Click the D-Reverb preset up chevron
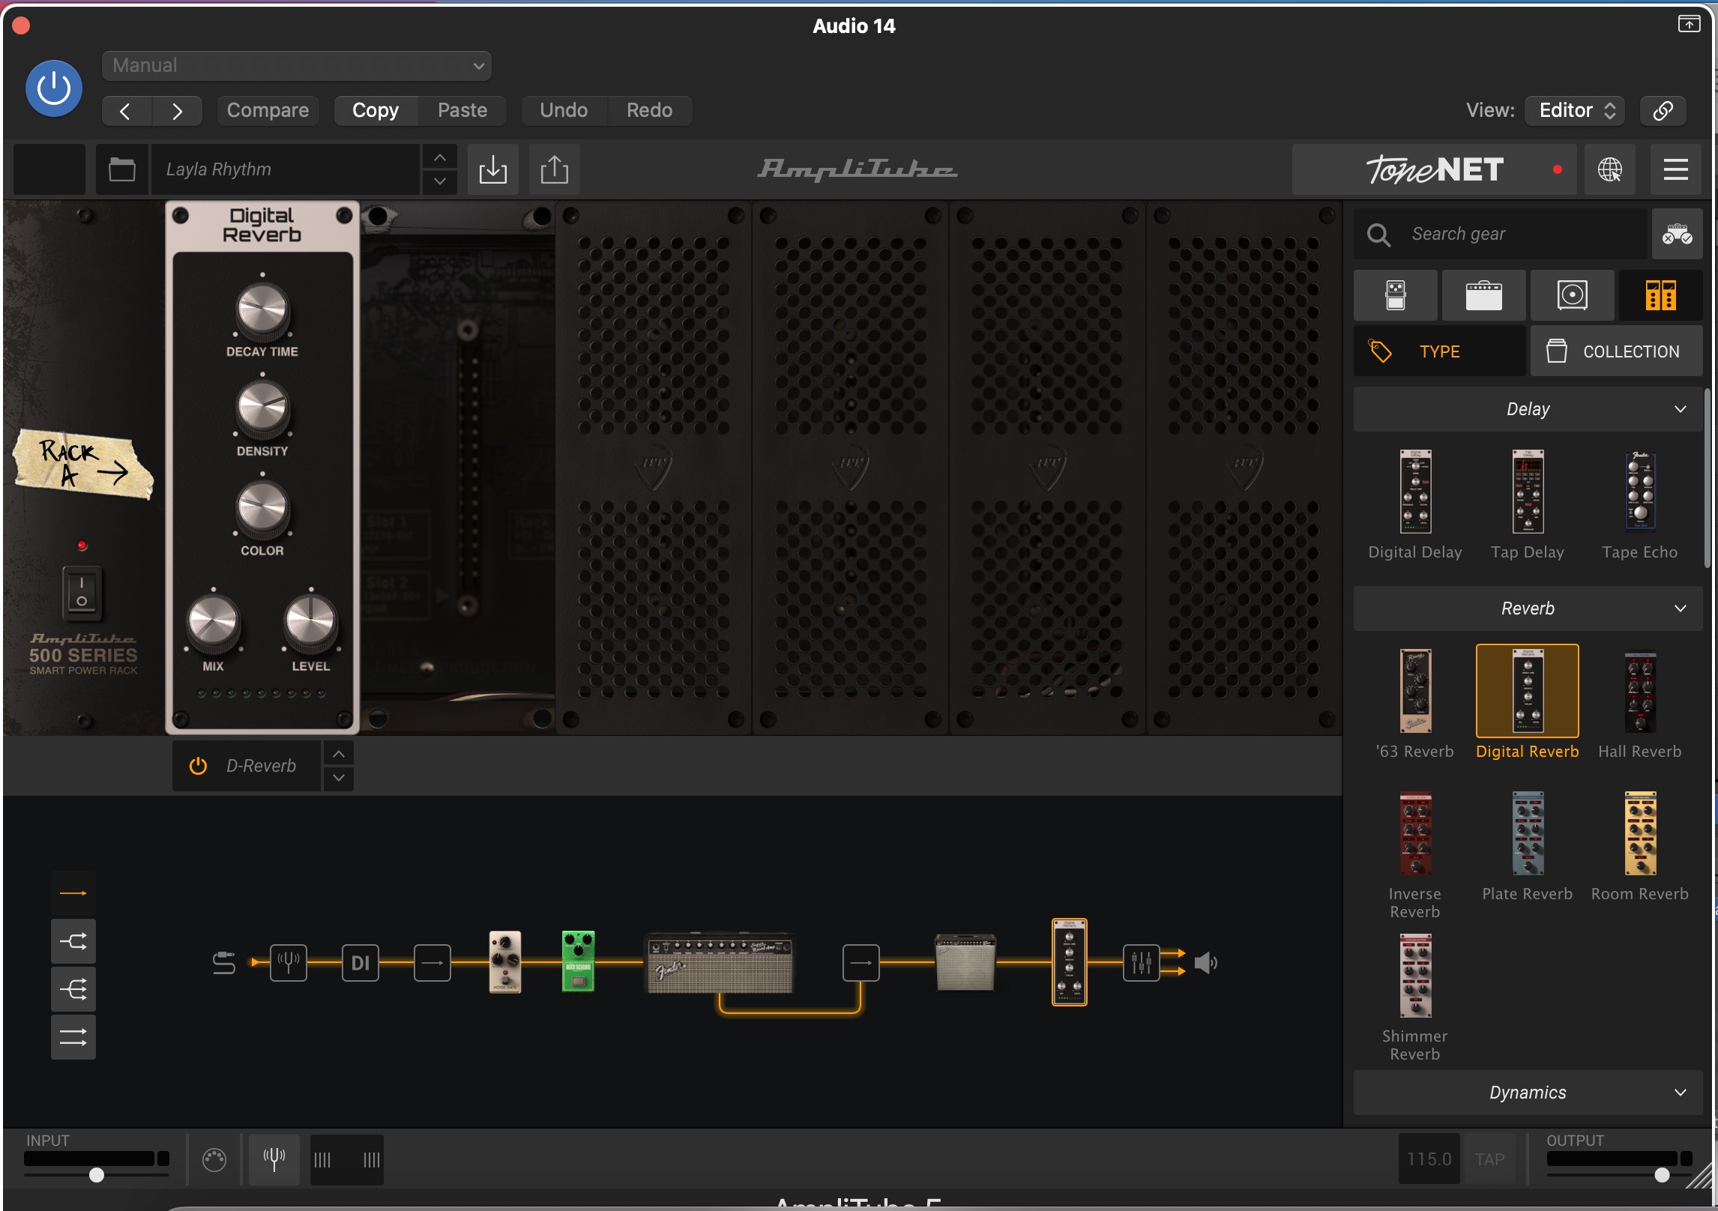This screenshot has height=1211, width=1718. 339,754
